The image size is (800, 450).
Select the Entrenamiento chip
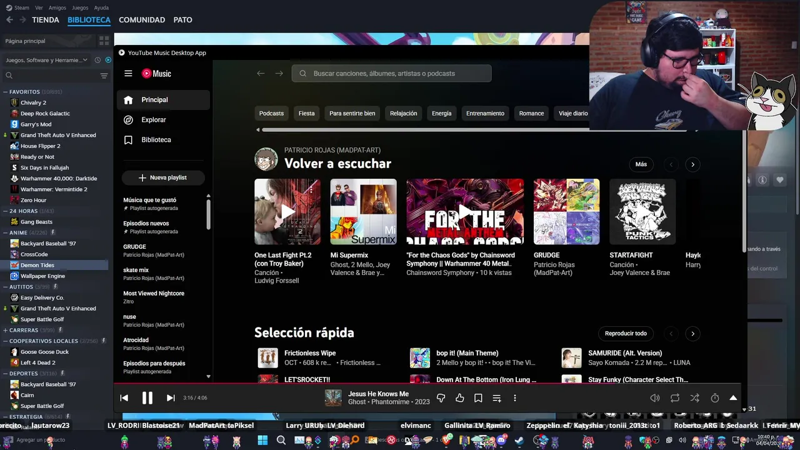[485, 113]
